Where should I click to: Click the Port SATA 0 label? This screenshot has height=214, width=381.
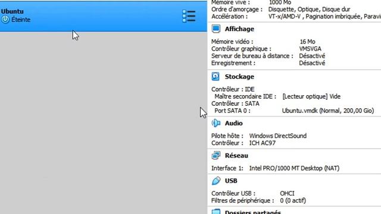point(232,111)
